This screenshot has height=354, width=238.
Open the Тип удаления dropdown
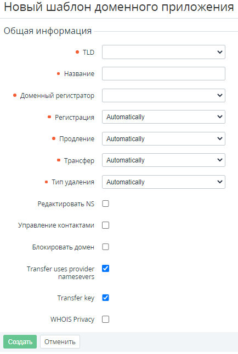[163, 182]
